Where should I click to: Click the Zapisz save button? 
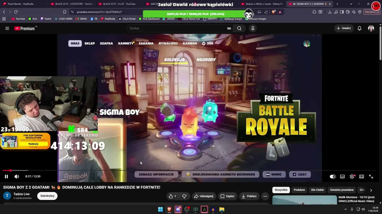tap(227, 196)
